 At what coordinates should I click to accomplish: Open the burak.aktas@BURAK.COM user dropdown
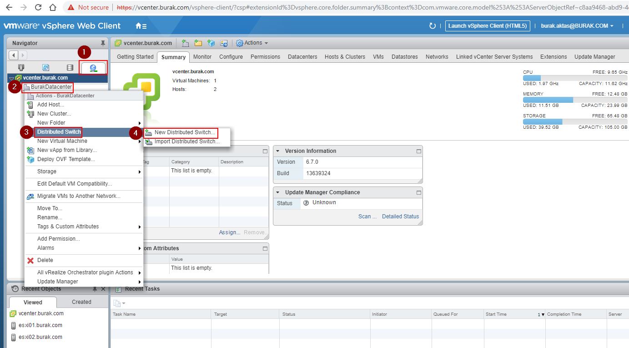click(577, 26)
